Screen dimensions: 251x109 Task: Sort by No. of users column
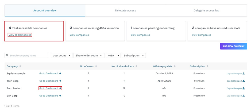(96, 66)
